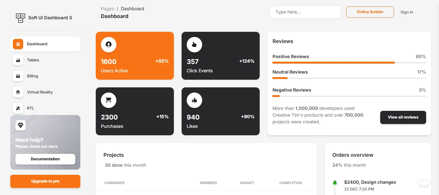
Task: Click the user icon on Users Active card
Action: point(108,45)
